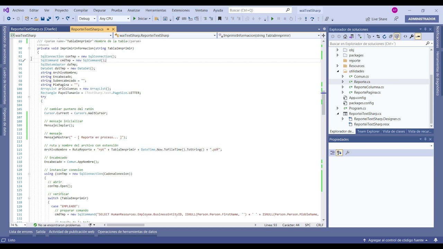Open the Depurar menu

pos(100,10)
